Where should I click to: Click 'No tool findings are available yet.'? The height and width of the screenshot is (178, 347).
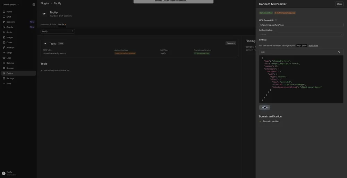55,70
